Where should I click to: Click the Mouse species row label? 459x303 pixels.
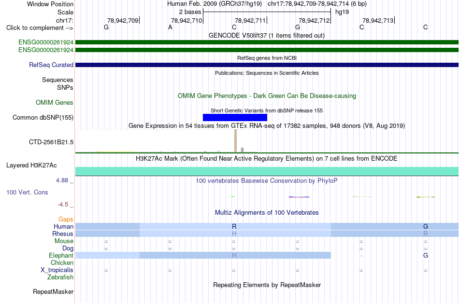(64, 241)
